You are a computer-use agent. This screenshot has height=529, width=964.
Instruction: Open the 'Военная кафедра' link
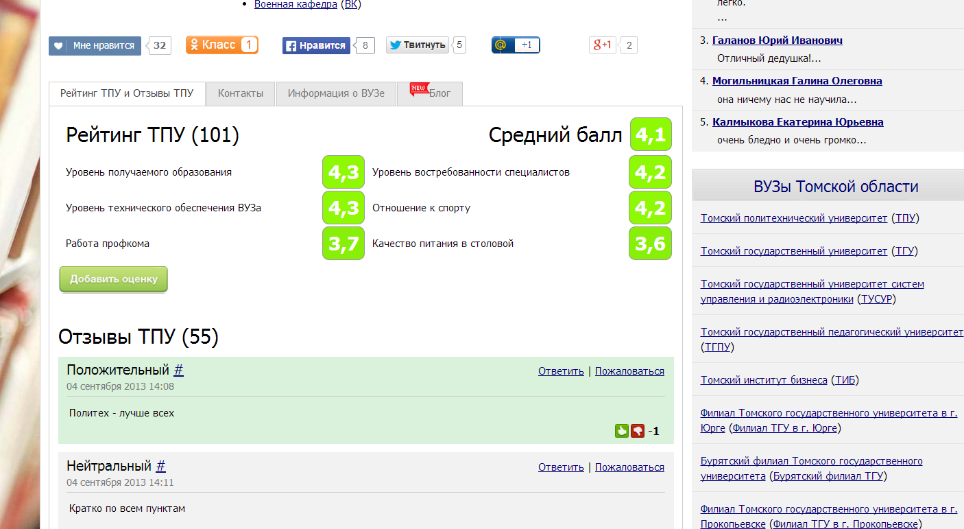click(296, 4)
